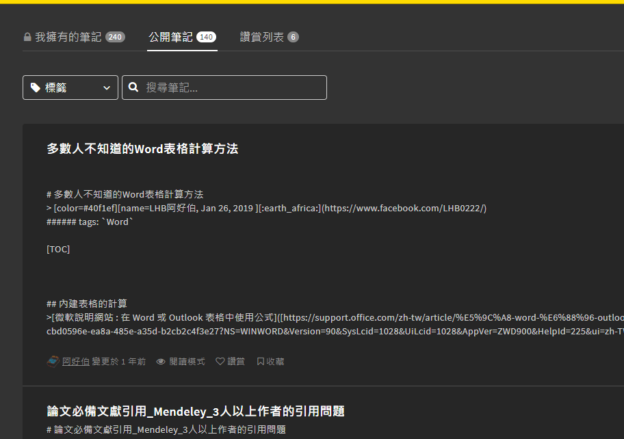Click the bookmark icon to save the Word note
624x439 pixels.
(260, 361)
